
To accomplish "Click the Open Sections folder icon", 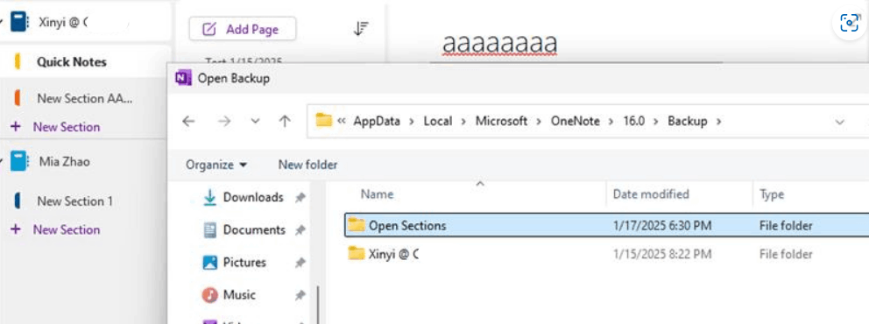I will [357, 224].
